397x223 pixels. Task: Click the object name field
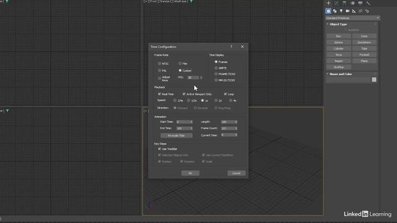pyautogui.click(x=349, y=80)
